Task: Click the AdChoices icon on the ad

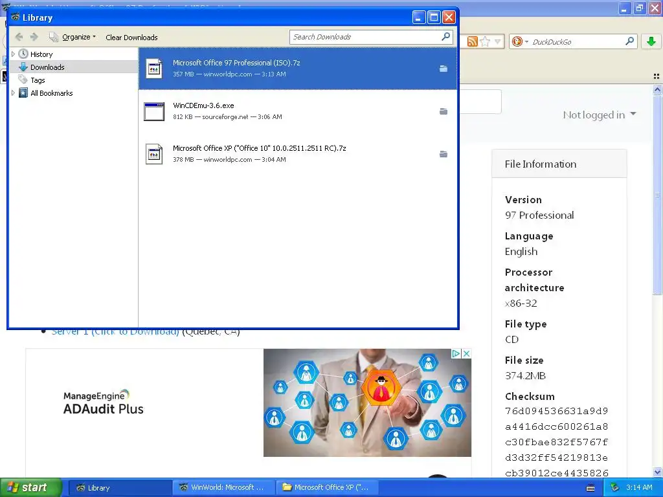Action: pyautogui.click(x=456, y=354)
